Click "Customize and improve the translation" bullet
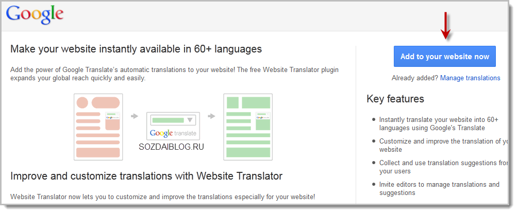517x213 pixels. (443, 145)
